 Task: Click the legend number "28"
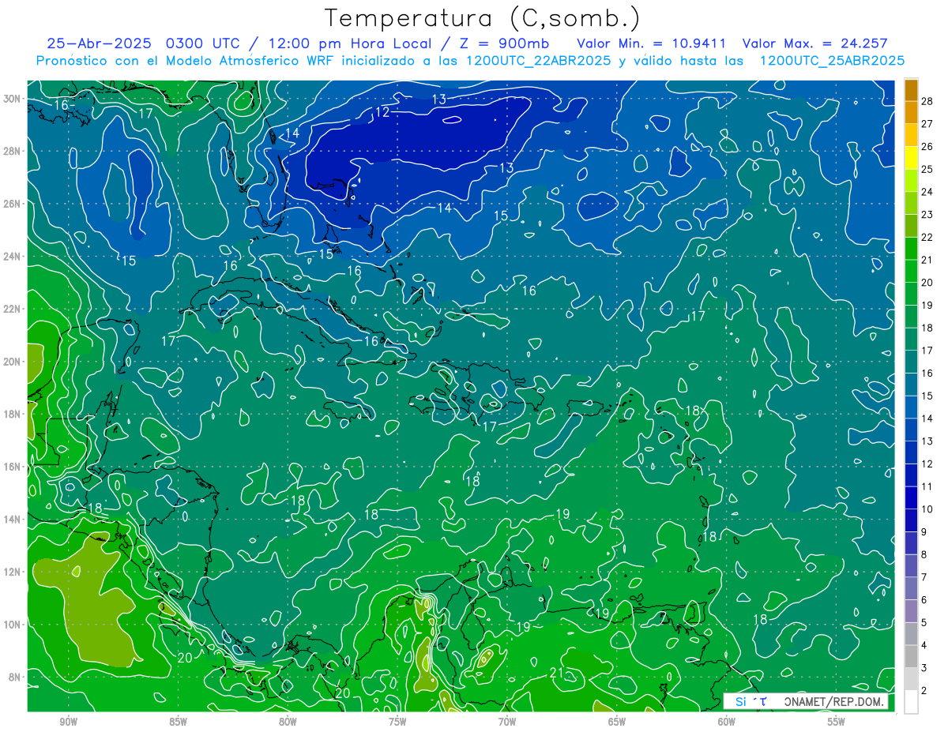[927, 101]
